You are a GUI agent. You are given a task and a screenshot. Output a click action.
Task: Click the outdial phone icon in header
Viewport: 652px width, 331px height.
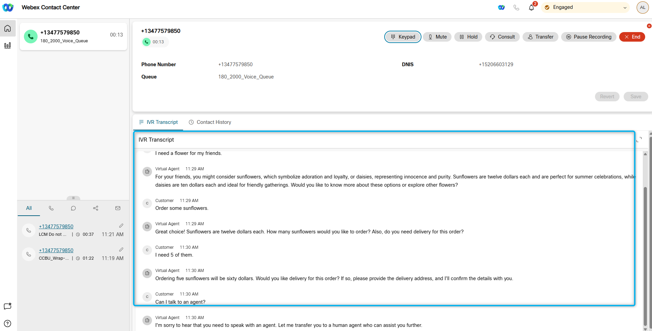pos(516,8)
